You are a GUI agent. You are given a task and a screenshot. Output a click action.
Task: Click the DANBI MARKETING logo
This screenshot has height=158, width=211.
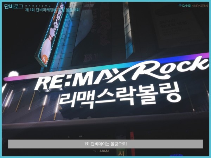click(x=193, y=6)
